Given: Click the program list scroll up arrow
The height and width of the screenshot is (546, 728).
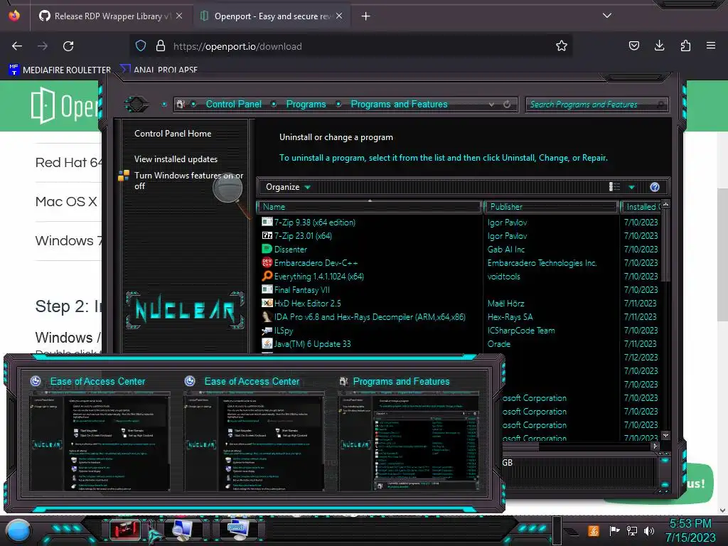Looking at the screenshot, I should point(665,205).
